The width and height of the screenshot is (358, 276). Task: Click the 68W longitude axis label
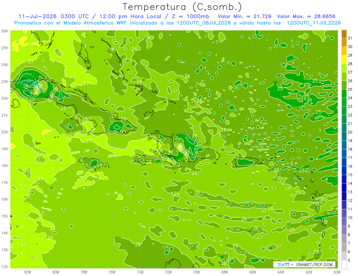pyautogui.click(x=225, y=272)
